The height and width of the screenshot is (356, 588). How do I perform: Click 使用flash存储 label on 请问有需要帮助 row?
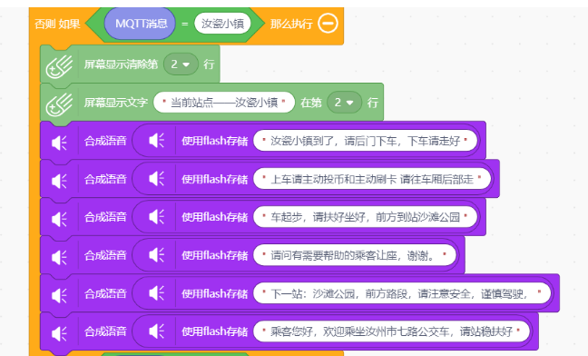click(x=214, y=255)
